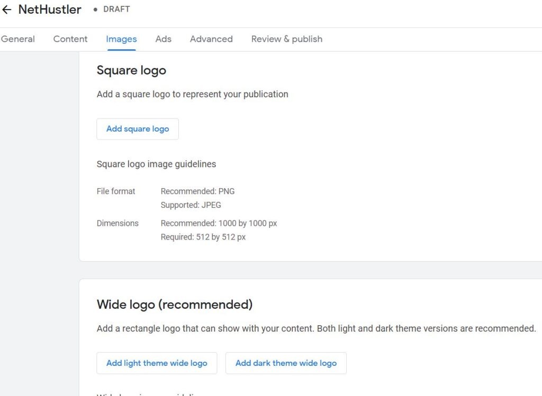Click the Square logo heading
Screen dimensions: 542x396
tap(131, 70)
